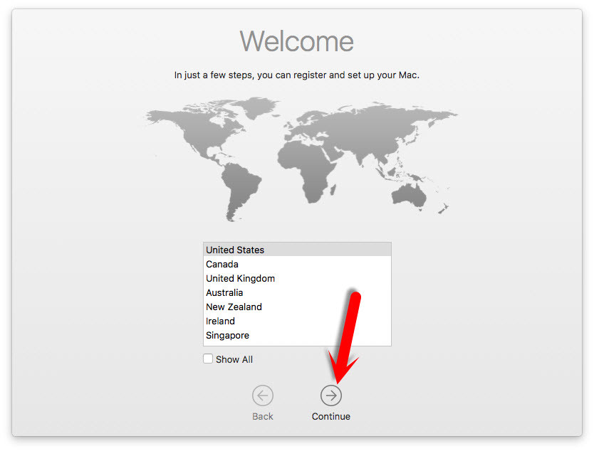Click the Back arrow icon
The width and height of the screenshot is (594, 451).
coord(263,396)
